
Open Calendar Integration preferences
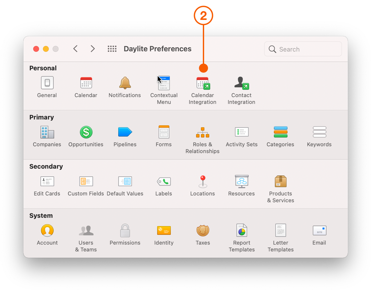pyautogui.click(x=203, y=84)
